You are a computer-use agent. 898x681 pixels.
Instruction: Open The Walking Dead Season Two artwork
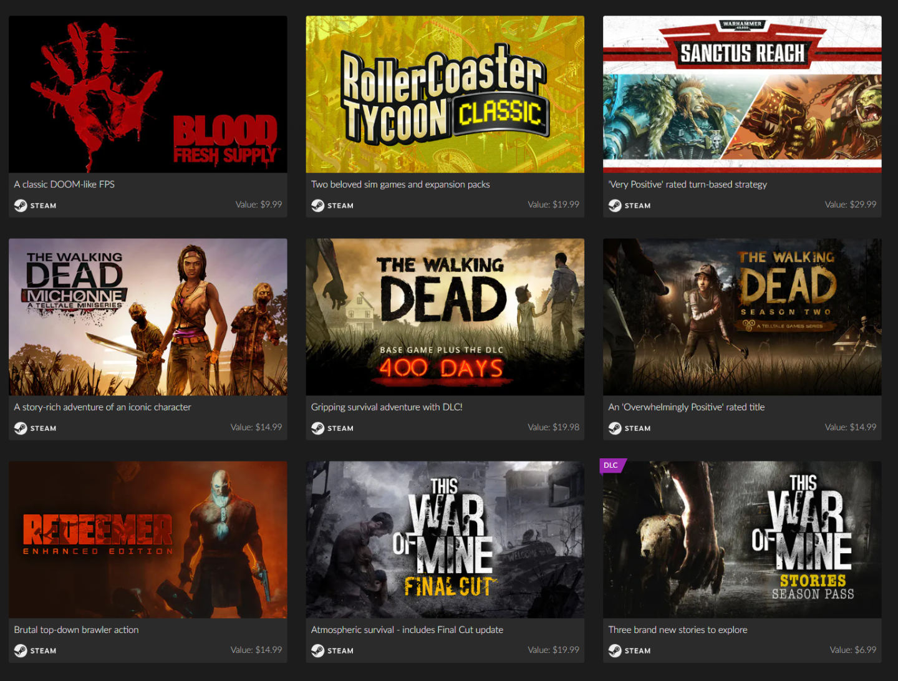tap(742, 317)
